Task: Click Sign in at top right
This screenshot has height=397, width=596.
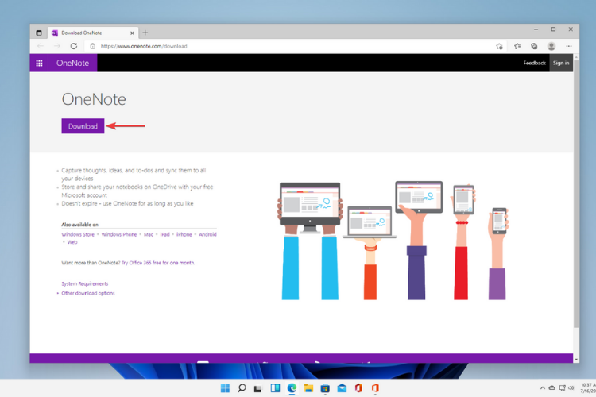Action: (561, 63)
